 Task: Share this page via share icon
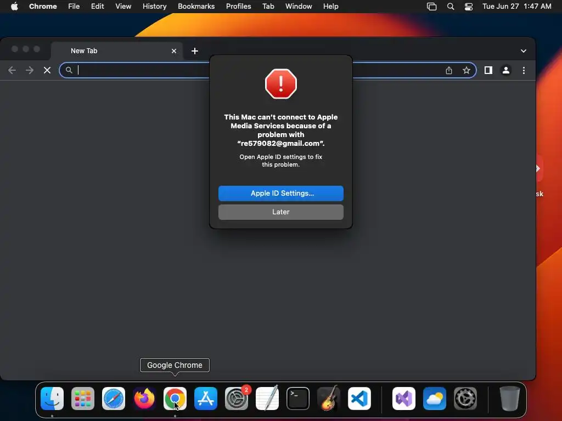coord(449,70)
